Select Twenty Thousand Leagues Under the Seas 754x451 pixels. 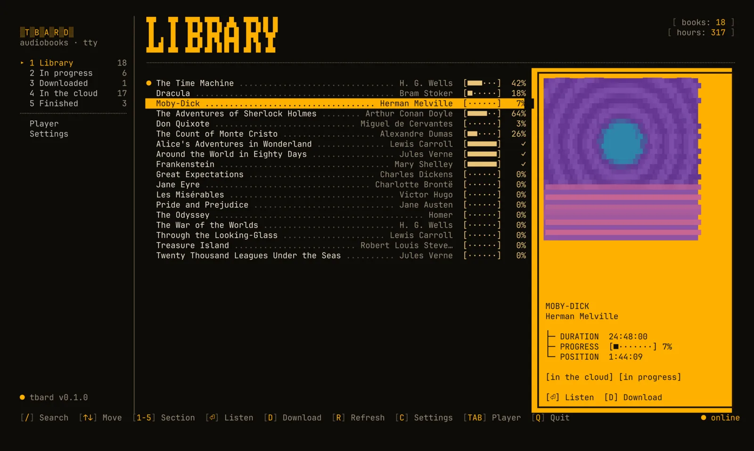pyautogui.click(x=336, y=255)
